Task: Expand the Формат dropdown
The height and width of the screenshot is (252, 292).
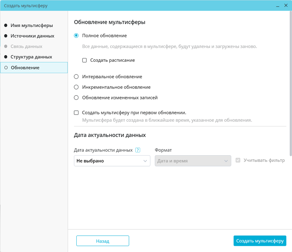Action: point(193,161)
